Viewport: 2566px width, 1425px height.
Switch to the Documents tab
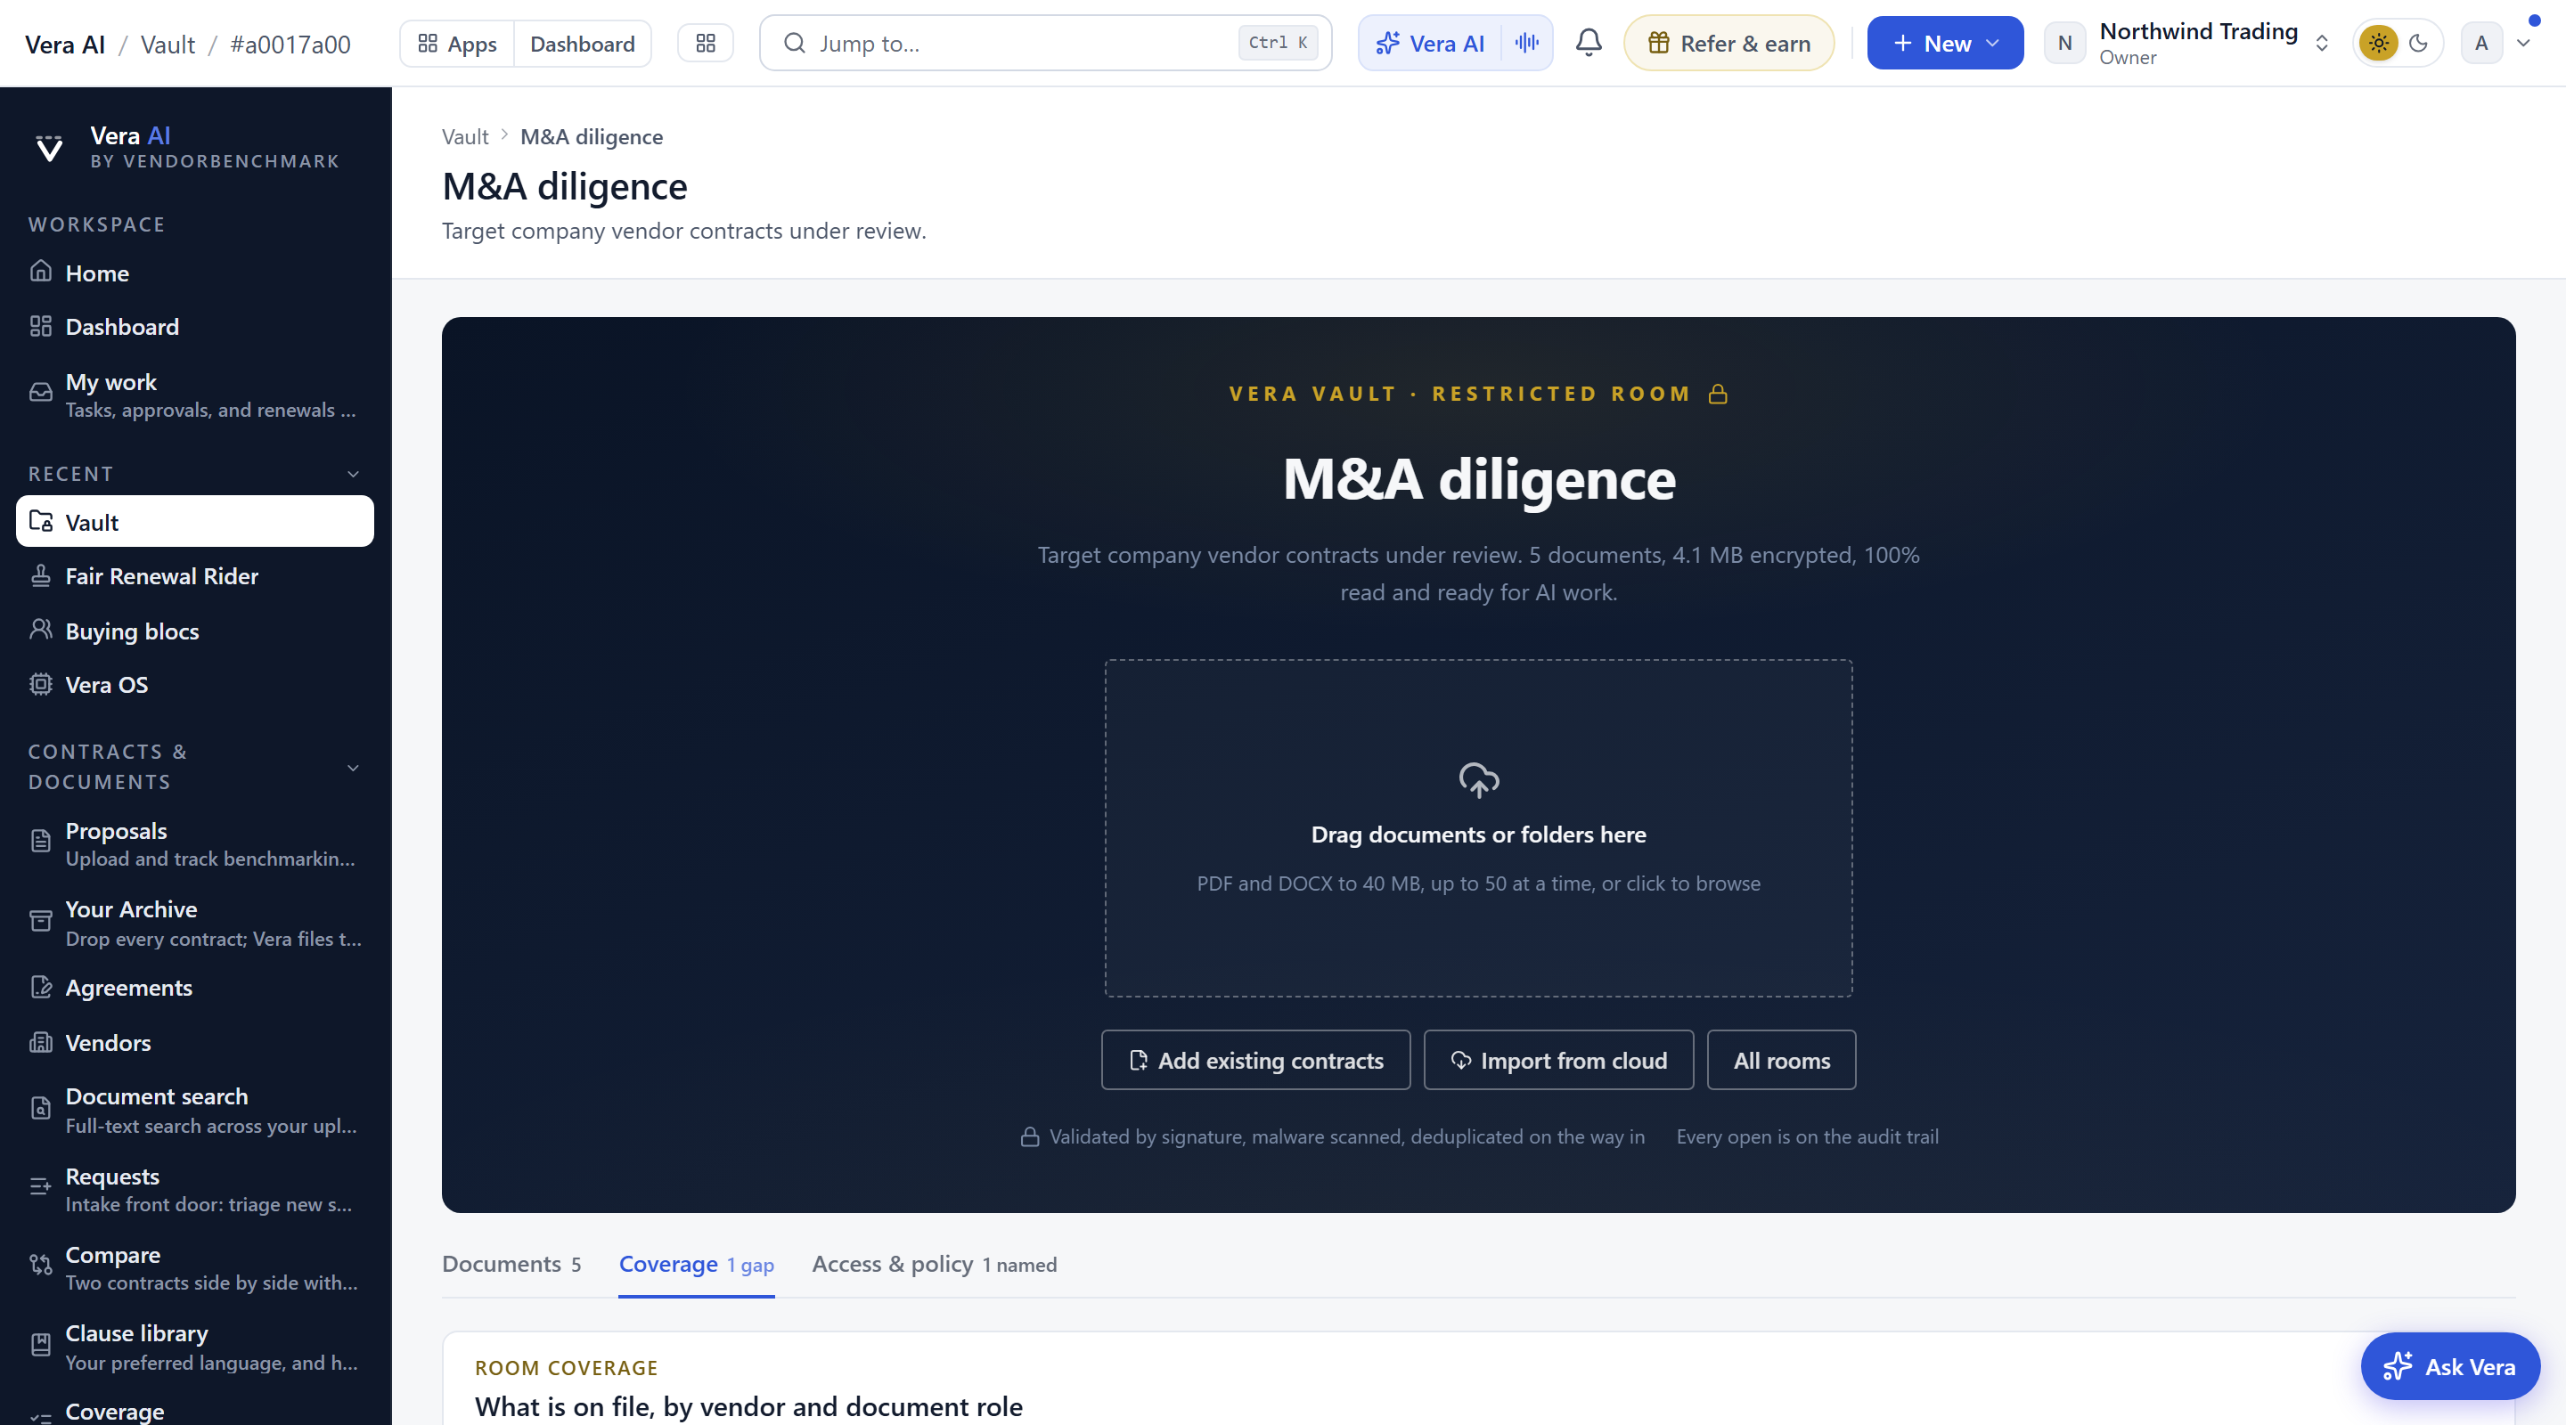coord(512,1264)
